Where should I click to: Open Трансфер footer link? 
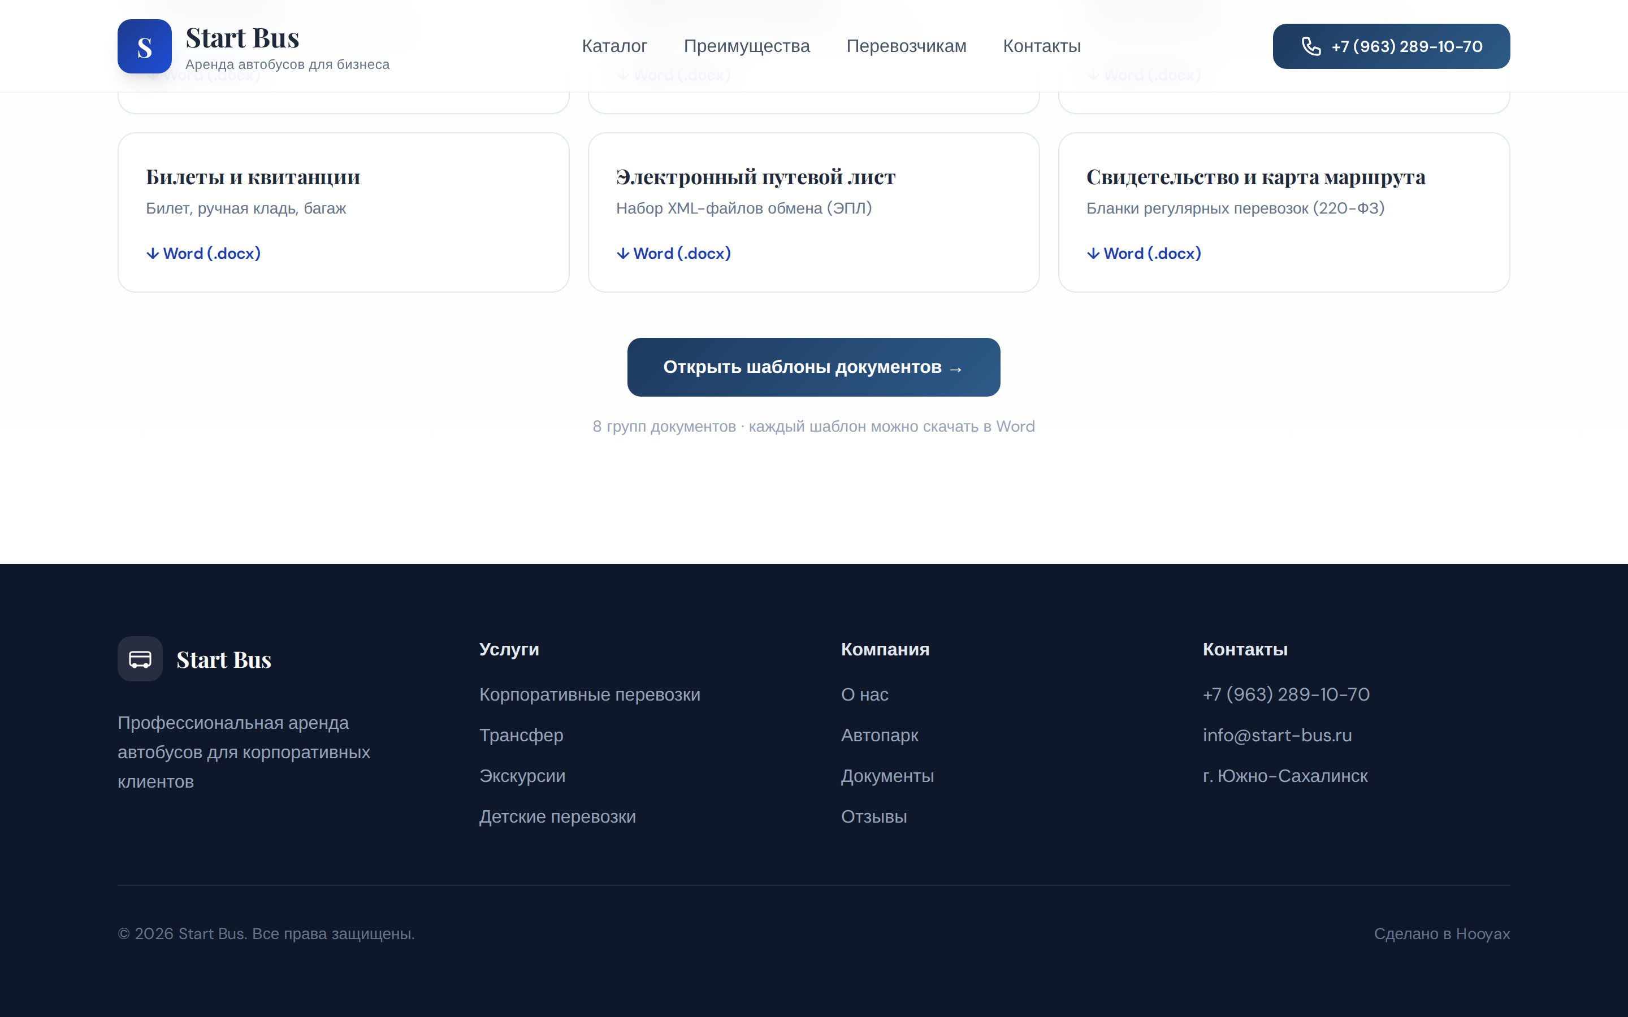point(521,735)
